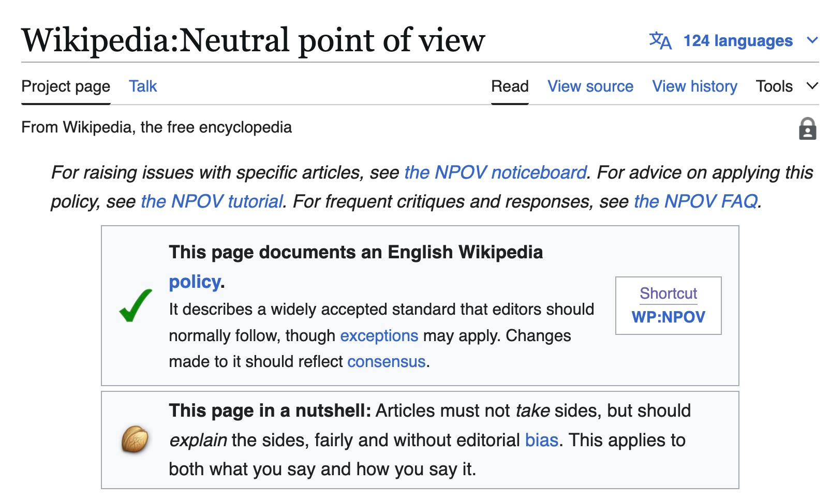
Task: Follow the exceptions link
Action: (379, 335)
